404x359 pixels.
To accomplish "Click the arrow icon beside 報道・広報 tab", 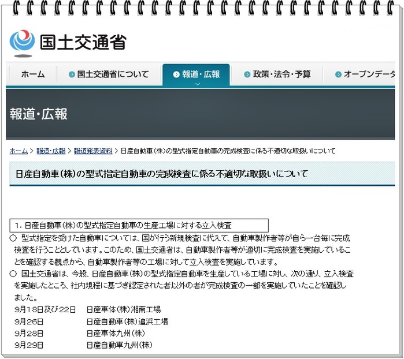I will [176, 74].
